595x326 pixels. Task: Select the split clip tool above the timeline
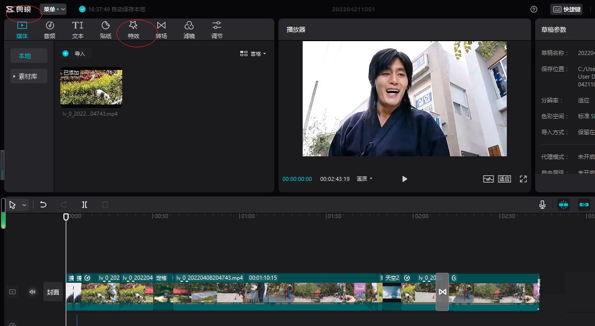click(84, 205)
